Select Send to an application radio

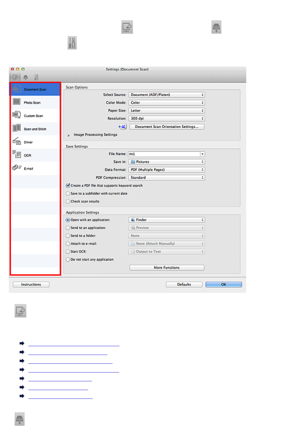click(68, 228)
